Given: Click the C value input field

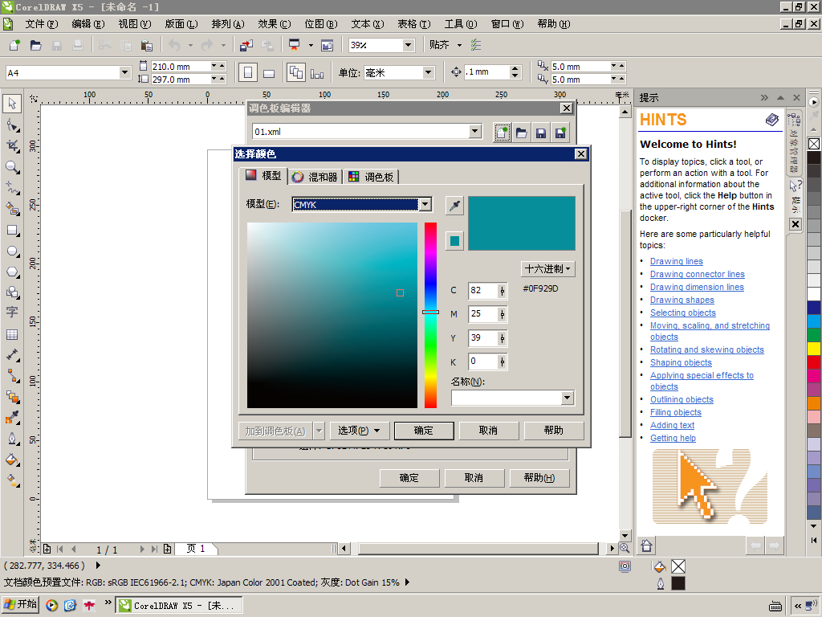Looking at the screenshot, I should click(x=482, y=291).
